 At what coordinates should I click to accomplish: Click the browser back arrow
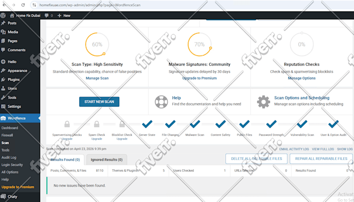click(x=4, y=5)
